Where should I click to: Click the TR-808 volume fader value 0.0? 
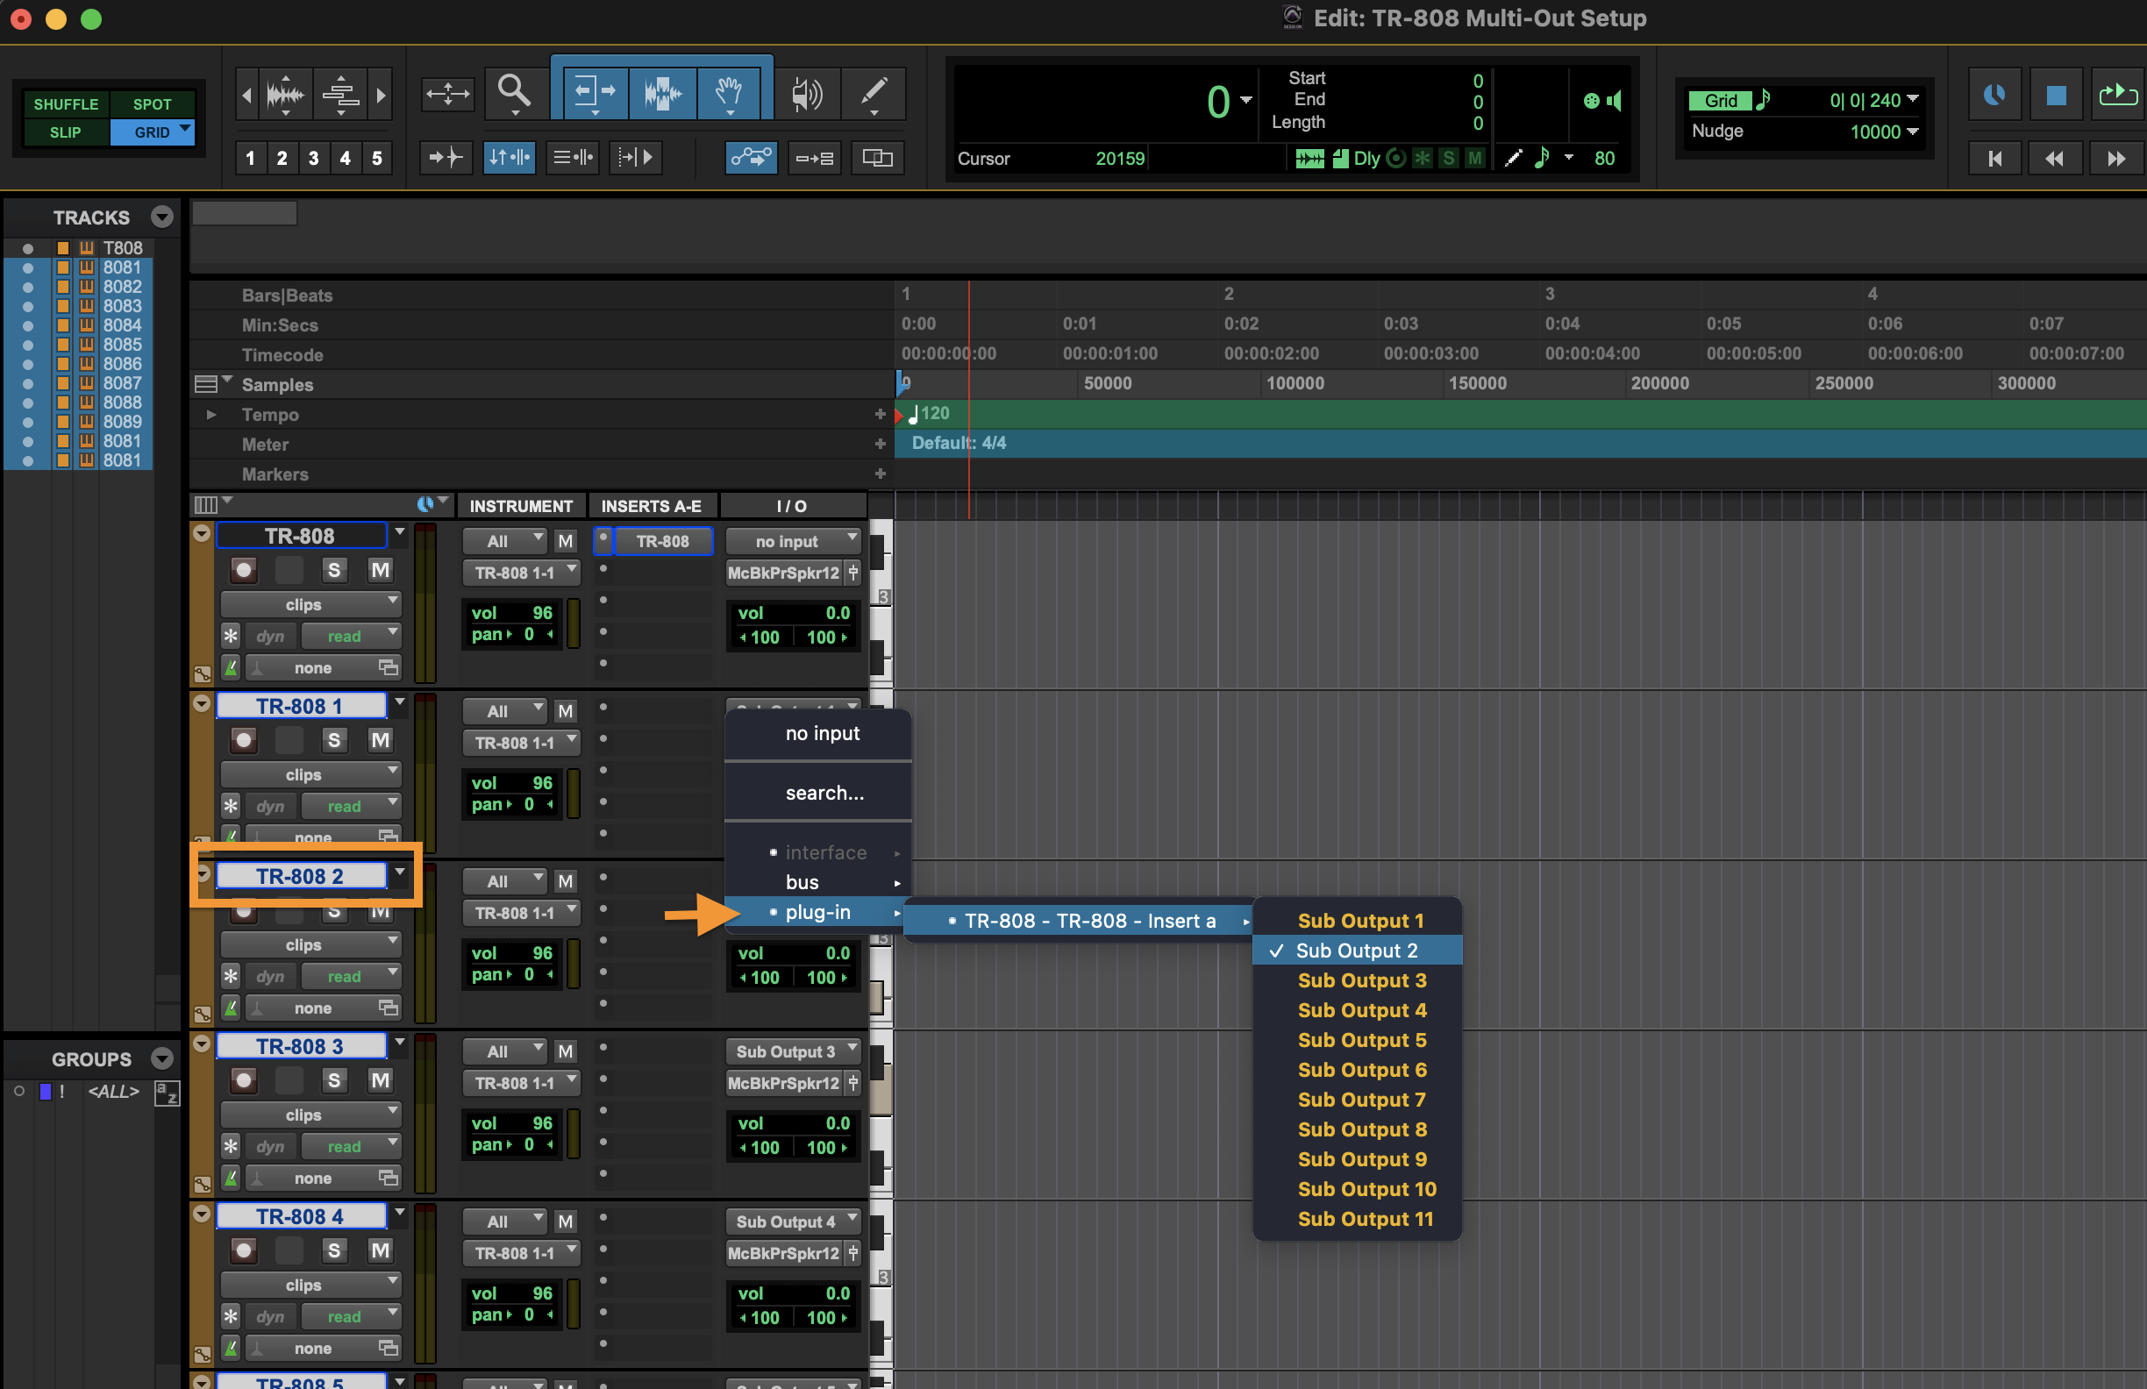838,613
